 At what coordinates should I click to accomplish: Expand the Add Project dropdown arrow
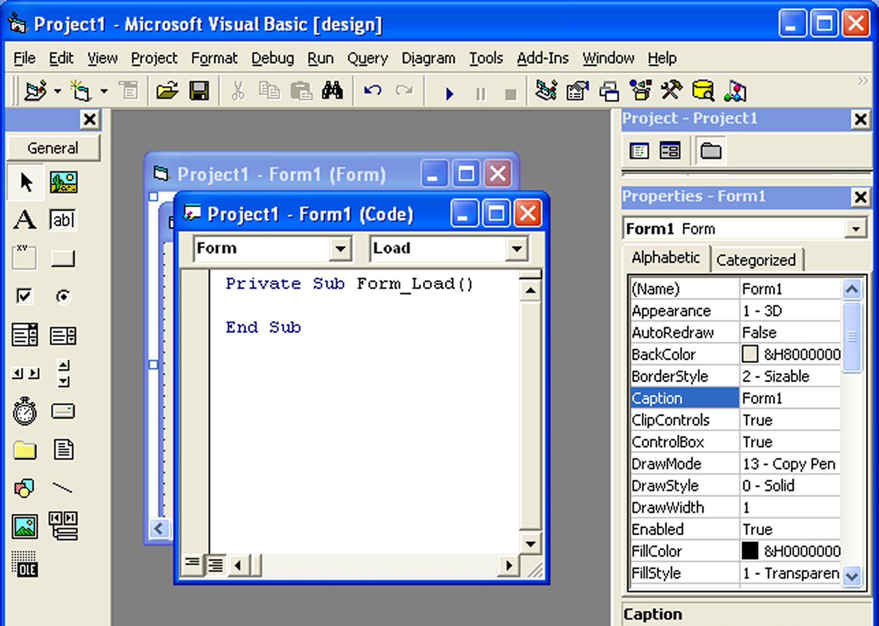pos(57,91)
